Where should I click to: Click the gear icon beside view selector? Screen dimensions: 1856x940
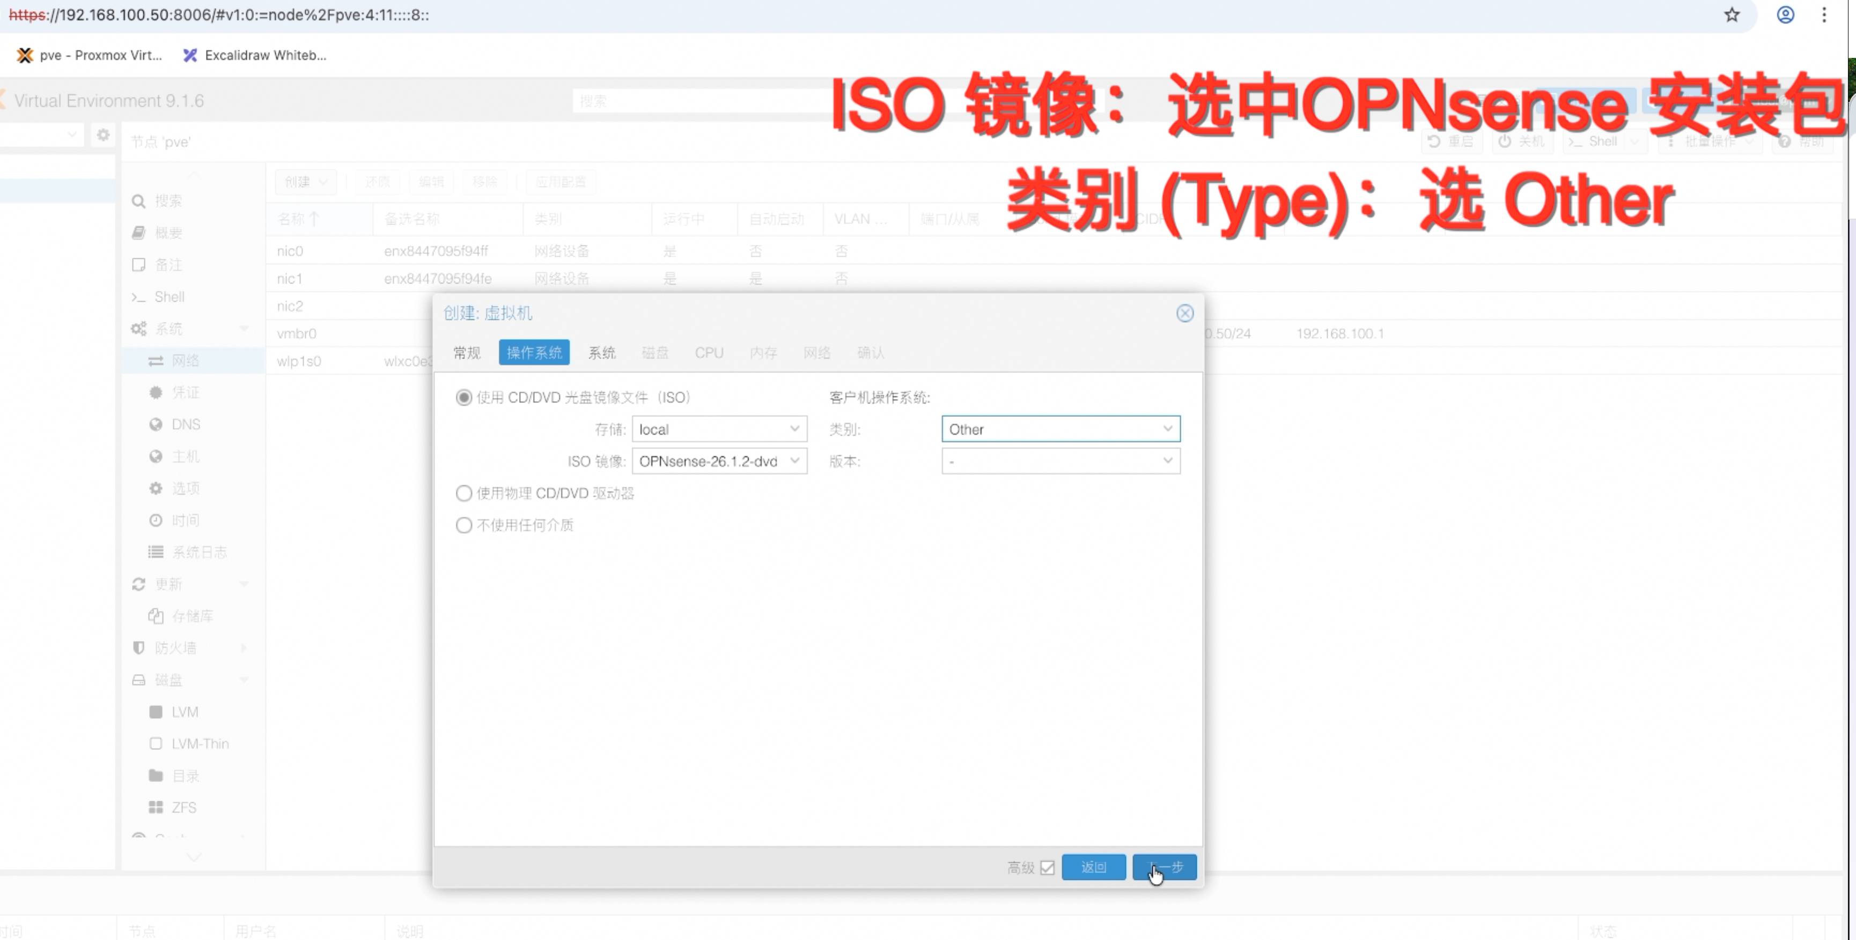103,135
